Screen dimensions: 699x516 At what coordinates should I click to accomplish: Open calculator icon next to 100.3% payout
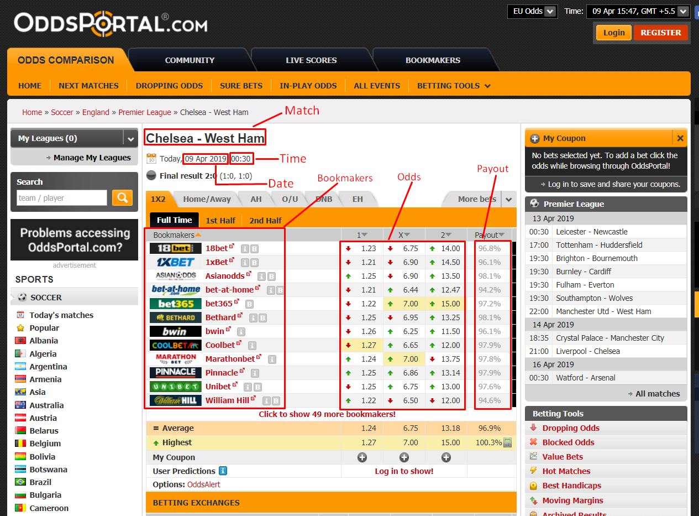[507, 442]
